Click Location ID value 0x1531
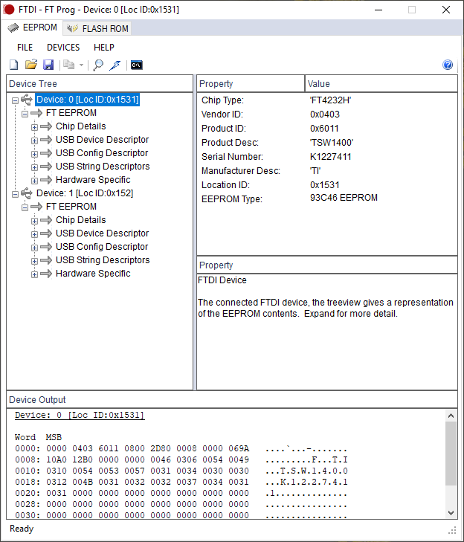Image resolution: width=464 pixels, height=542 pixels. pos(325,185)
